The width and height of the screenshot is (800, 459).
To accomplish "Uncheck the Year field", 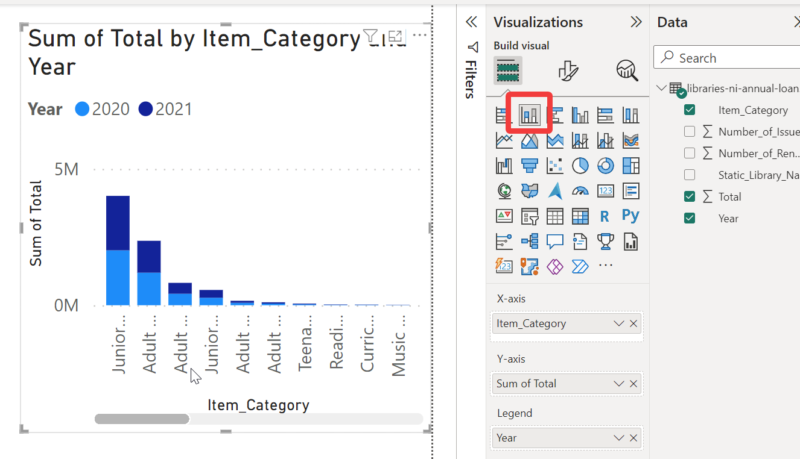I will click(x=690, y=219).
